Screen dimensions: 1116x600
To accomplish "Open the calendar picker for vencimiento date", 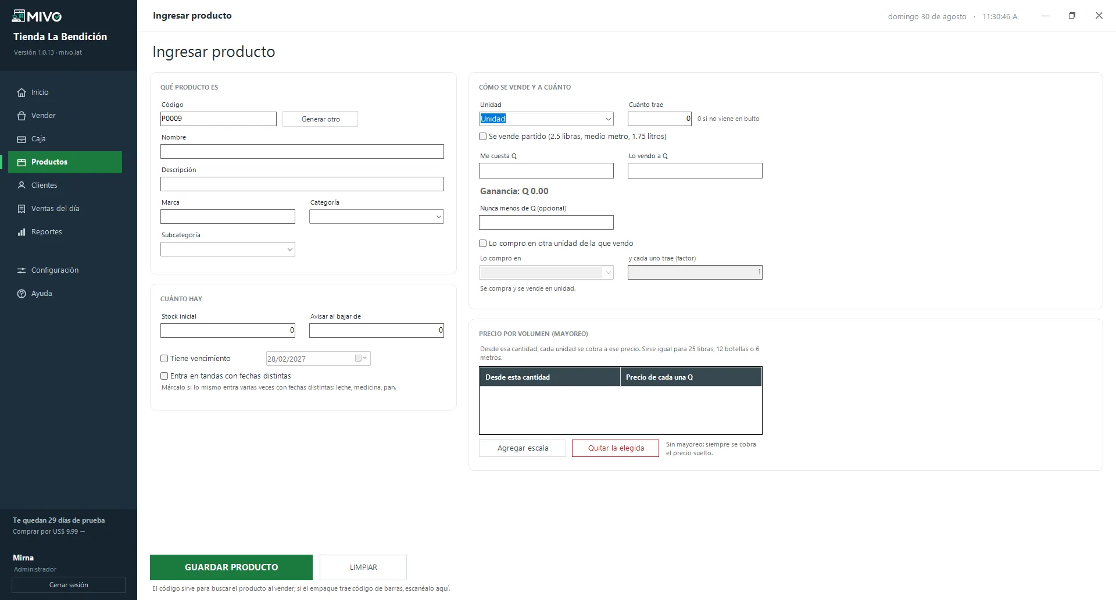I will (x=361, y=358).
